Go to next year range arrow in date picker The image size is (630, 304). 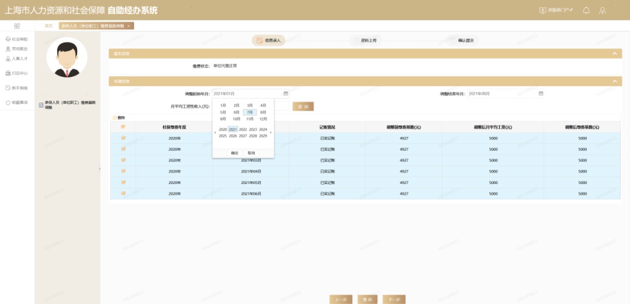coord(271,133)
